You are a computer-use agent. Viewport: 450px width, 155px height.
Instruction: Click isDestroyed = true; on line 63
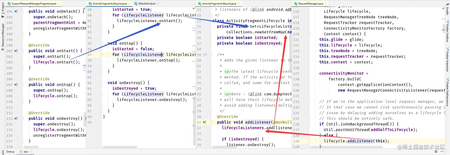coord(134,89)
